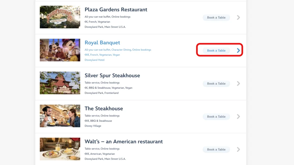Screen dimensions: 294x165
Task: Select The Steakhouse restaurant name
Action: point(104,109)
